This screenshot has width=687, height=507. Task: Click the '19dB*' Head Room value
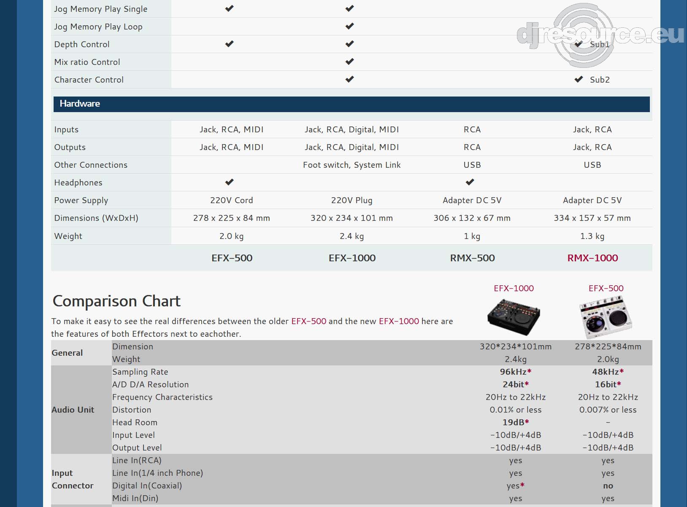tap(516, 422)
